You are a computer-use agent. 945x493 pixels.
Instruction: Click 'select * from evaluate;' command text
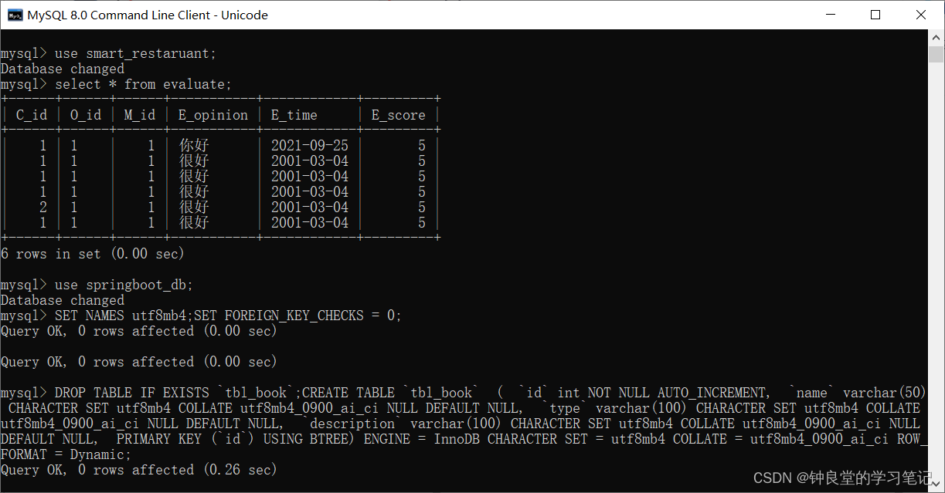[x=143, y=84]
